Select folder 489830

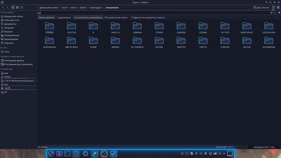tap(115, 43)
